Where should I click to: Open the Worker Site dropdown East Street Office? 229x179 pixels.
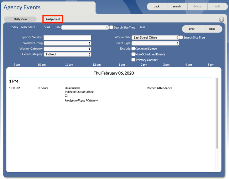(155, 38)
